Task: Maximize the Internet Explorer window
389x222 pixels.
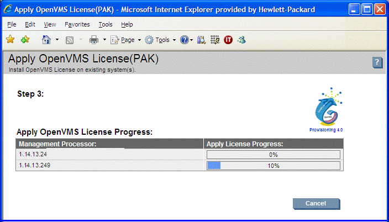Action: tap(367, 10)
